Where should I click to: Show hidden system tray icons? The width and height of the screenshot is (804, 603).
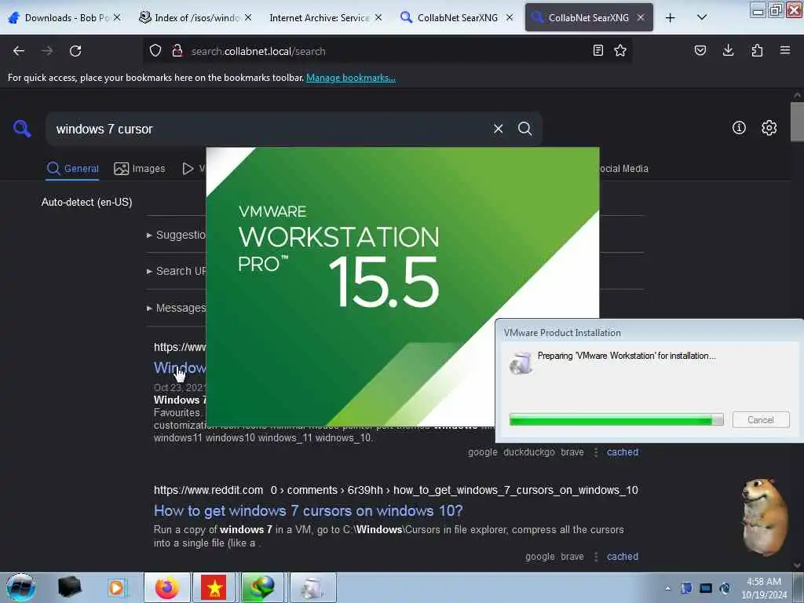pos(667,588)
